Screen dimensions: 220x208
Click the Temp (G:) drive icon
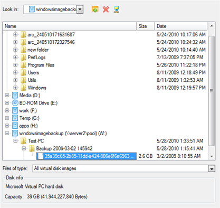[x=15, y=118]
